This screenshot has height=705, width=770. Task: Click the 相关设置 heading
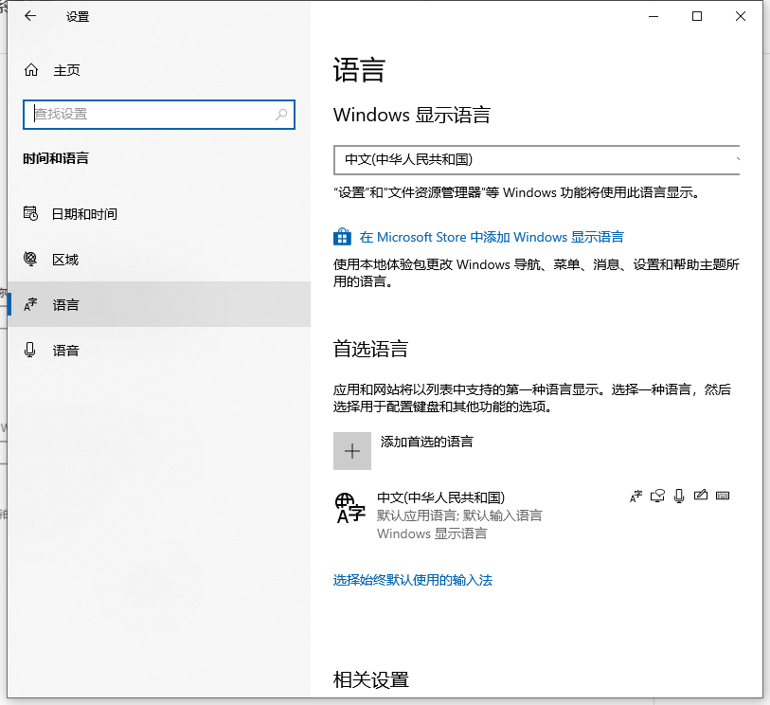point(370,680)
